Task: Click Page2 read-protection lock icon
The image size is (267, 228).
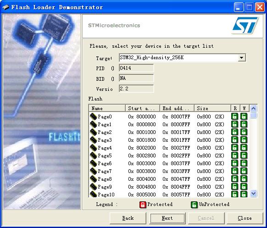Action: (234, 132)
